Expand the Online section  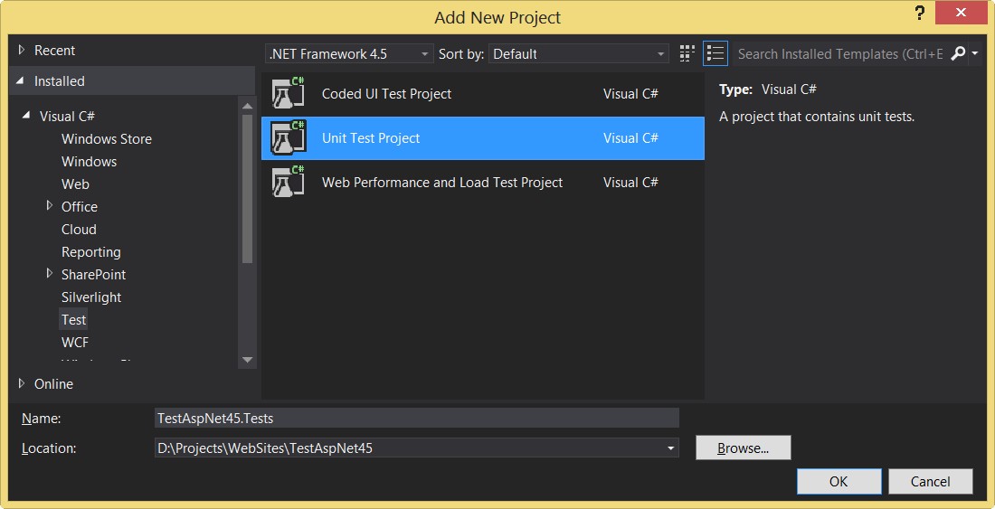coord(22,383)
